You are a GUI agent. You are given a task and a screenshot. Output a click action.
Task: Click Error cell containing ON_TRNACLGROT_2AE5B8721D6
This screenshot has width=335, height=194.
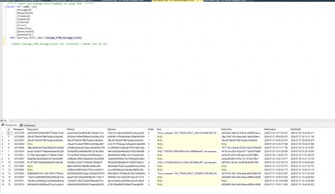(188, 174)
